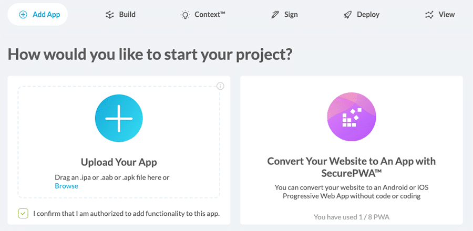Click the info icon on upload box

220,86
